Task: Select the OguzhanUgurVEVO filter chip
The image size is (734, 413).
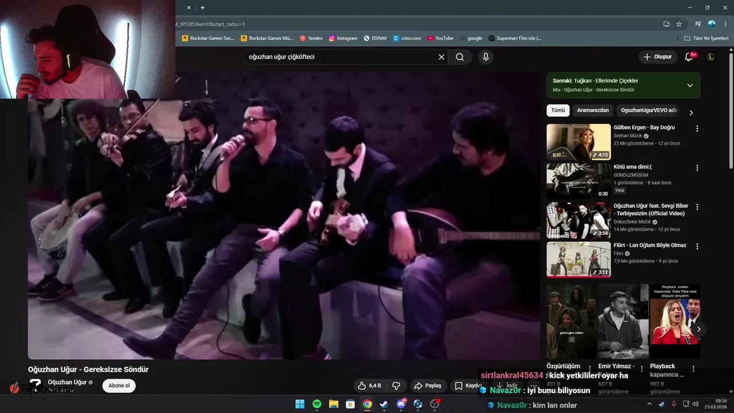Action: [649, 110]
